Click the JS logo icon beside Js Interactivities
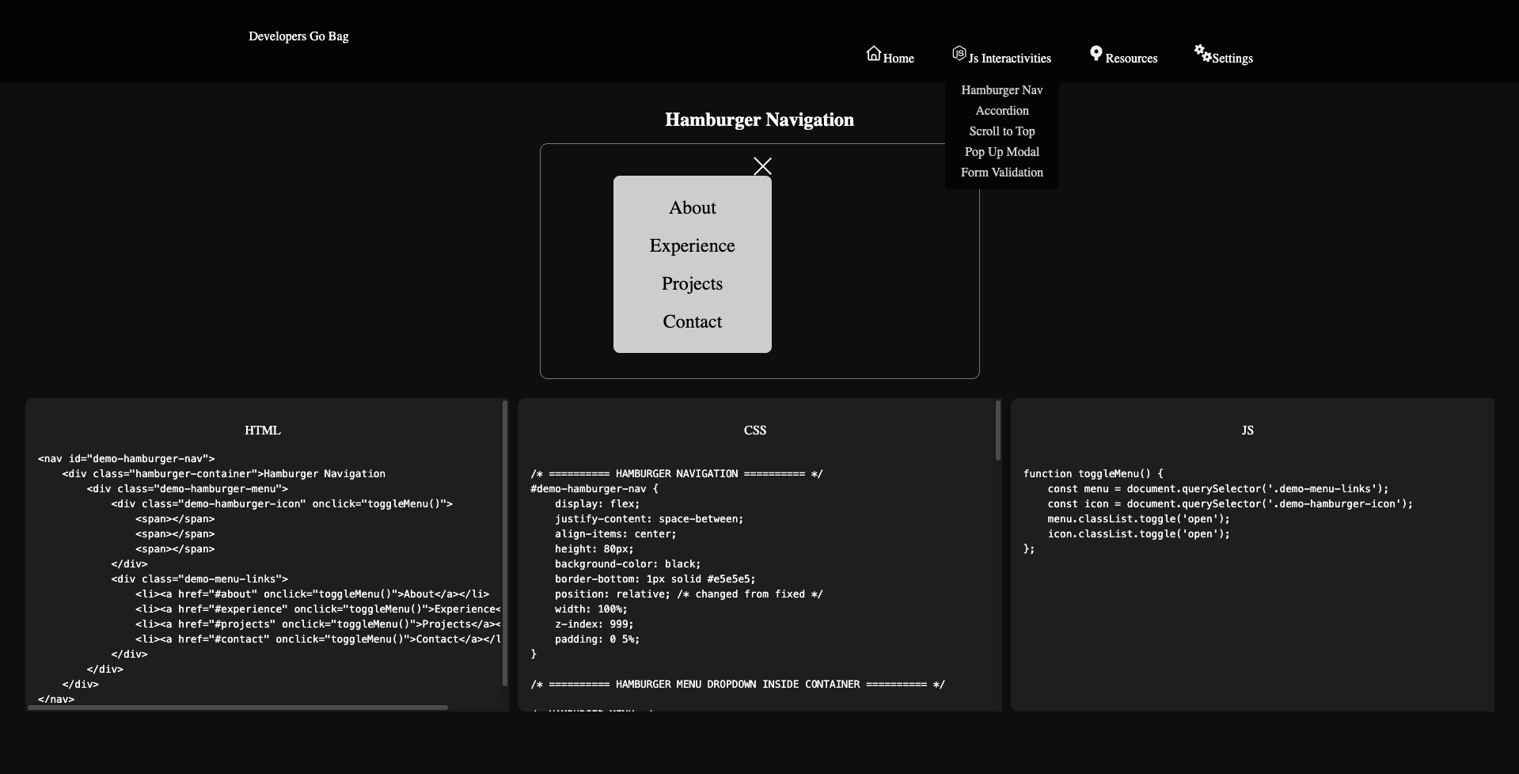This screenshot has width=1519, height=774. [959, 53]
